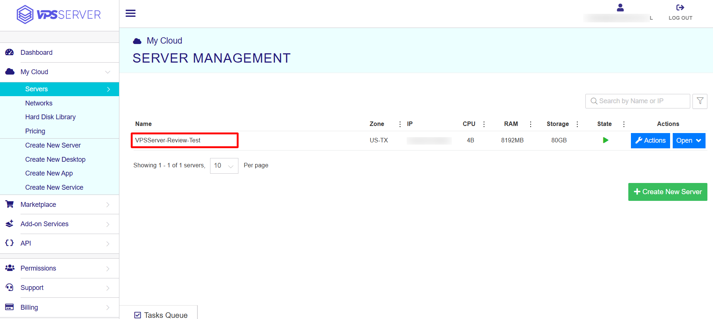Open the server Open dropdown button

click(689, 140)
